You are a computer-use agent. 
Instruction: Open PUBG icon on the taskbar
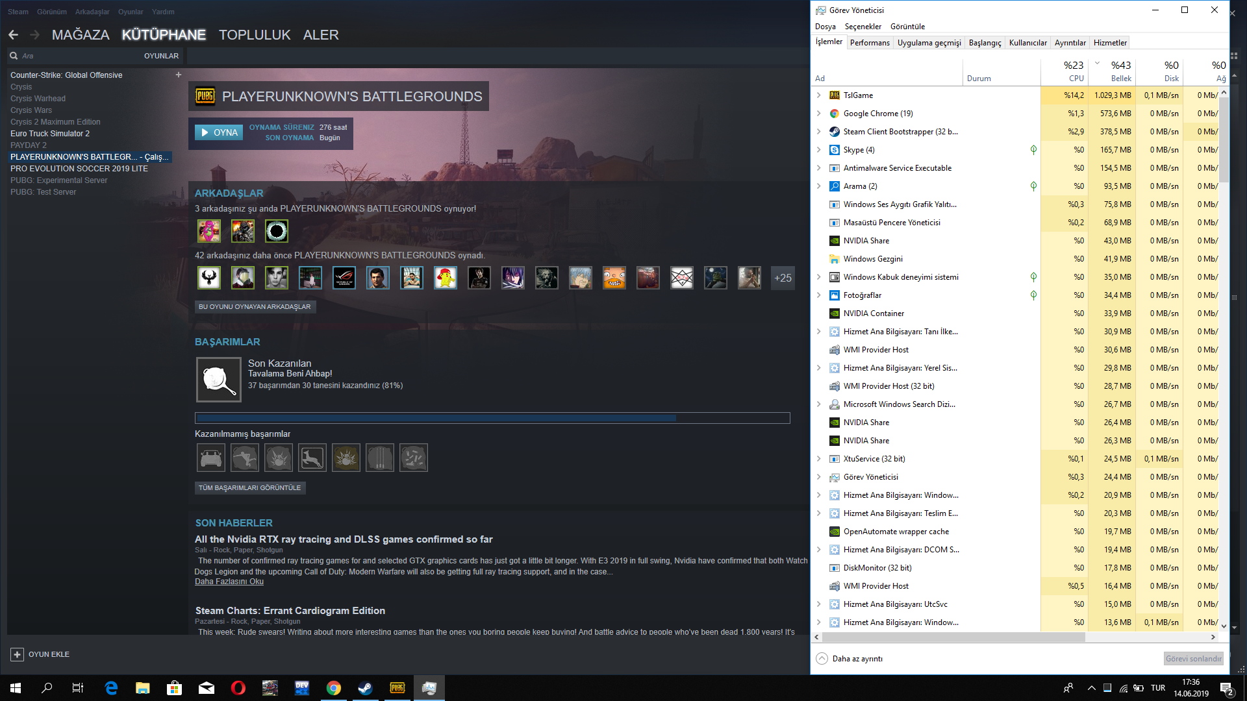(397, 688)
